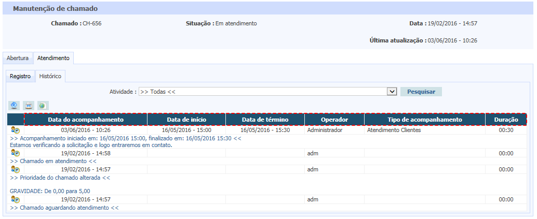Open the Atividade dropdown list
The height and width of the screenshot is (219, 537).
(392, 92)
